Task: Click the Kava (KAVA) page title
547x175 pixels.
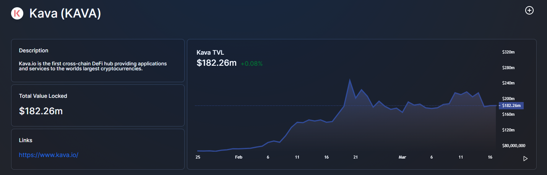Action: point(65,13)
